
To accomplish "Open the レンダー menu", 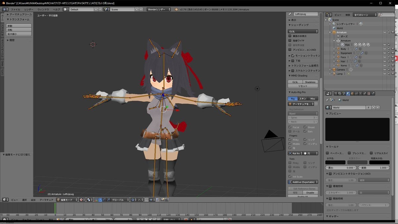I will click(29, 9).
